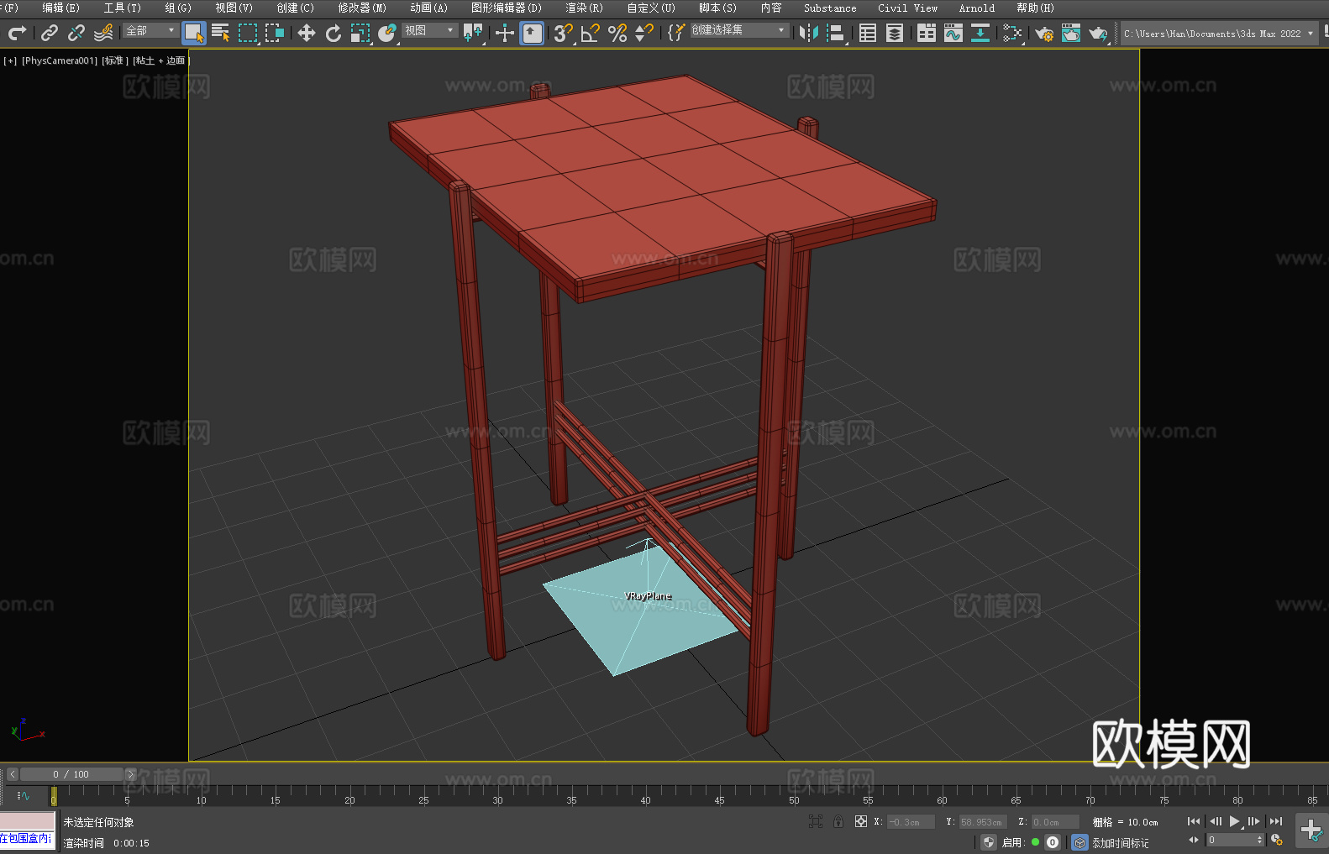
Task: Toggle Percent Snap icon
Action: [617, 33]
